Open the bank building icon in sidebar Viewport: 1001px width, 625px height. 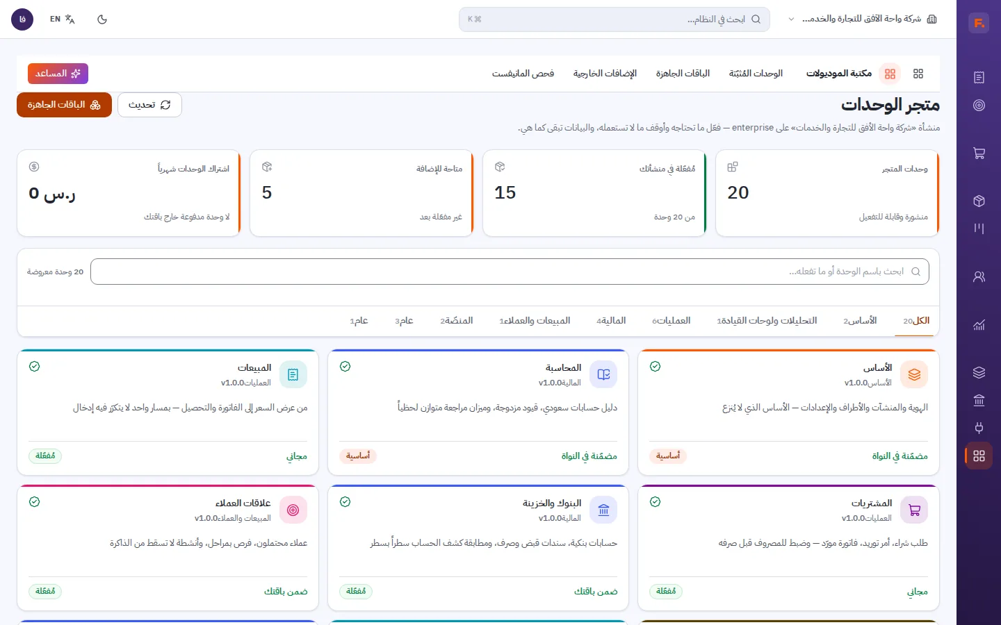(x=979, y=400)
